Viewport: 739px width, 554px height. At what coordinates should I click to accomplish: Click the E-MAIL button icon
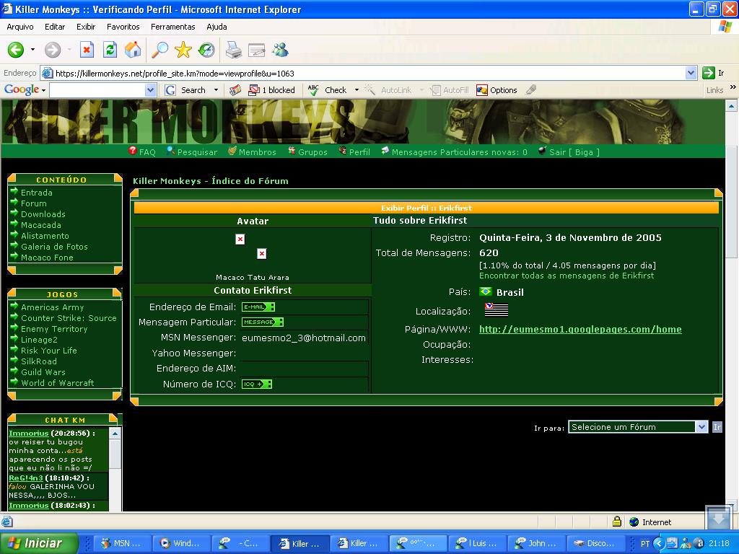tap(258, 307)
